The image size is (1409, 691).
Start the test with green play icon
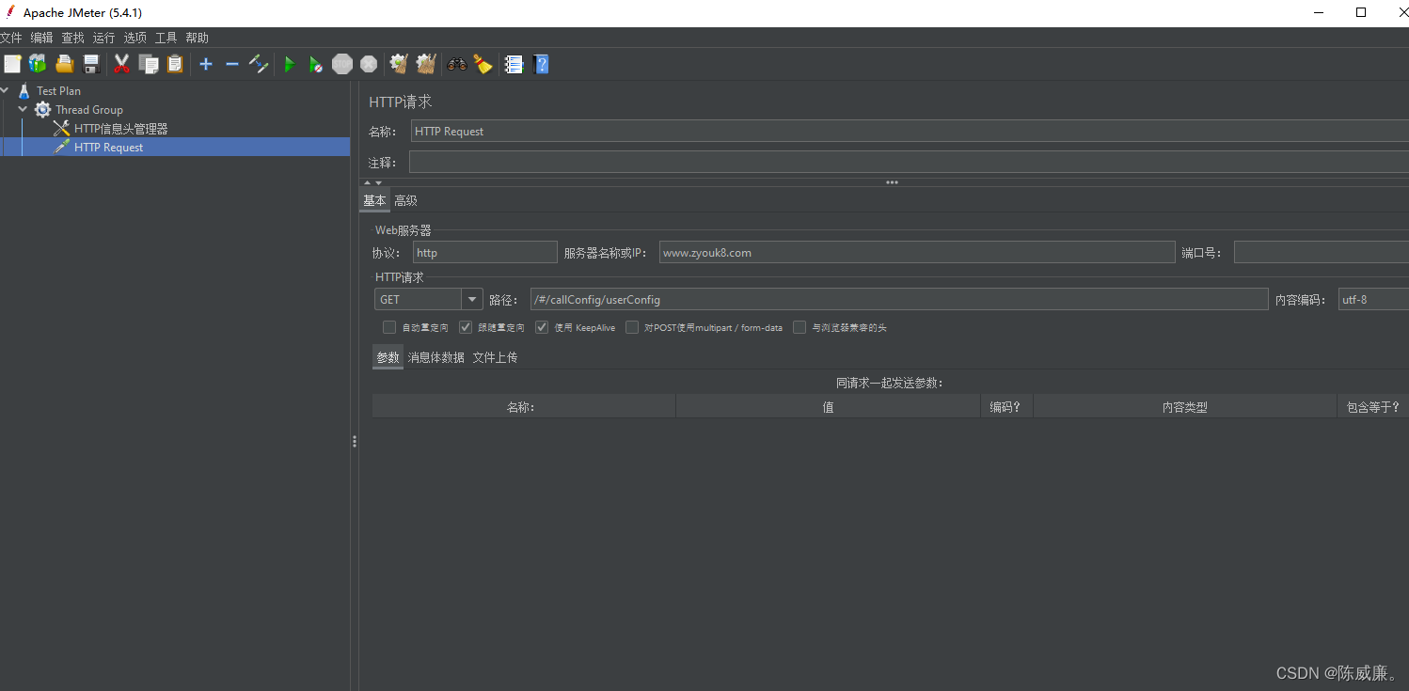[290, 64]
